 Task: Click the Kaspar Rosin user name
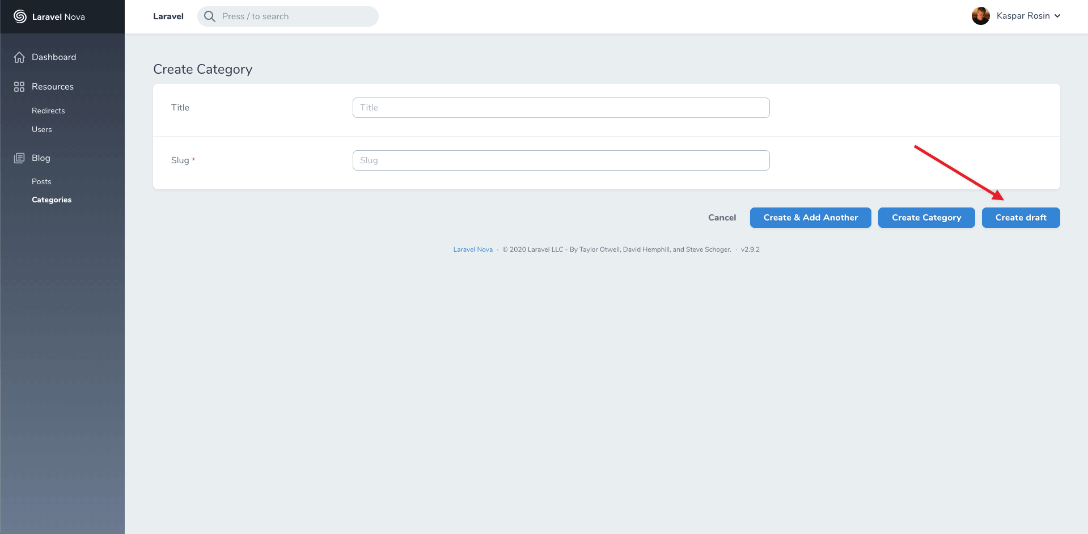(x=1023, y=16)
